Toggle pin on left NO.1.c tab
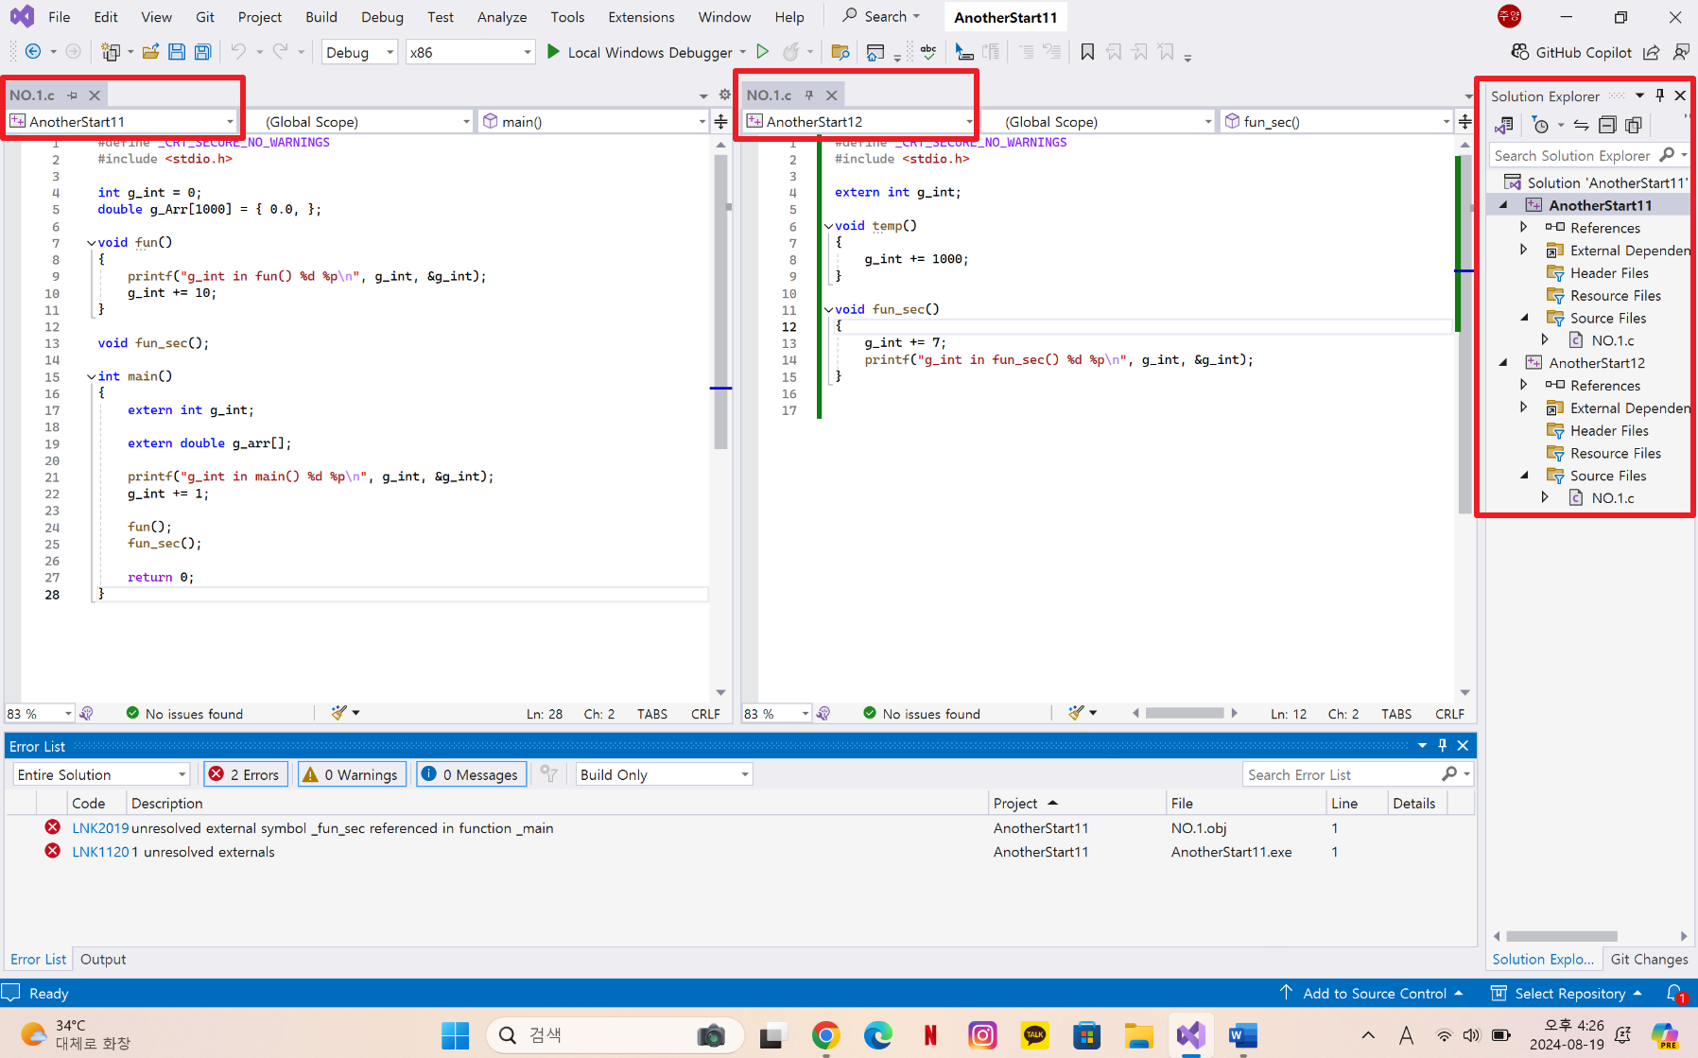This screenshot has height=1058, width=1698. 72,95
